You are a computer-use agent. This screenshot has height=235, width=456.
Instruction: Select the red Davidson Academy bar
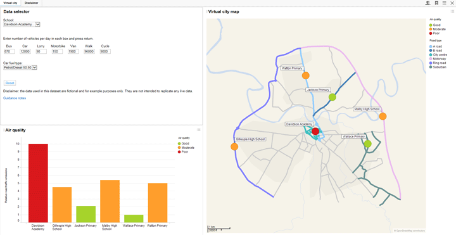coord(38,183)
